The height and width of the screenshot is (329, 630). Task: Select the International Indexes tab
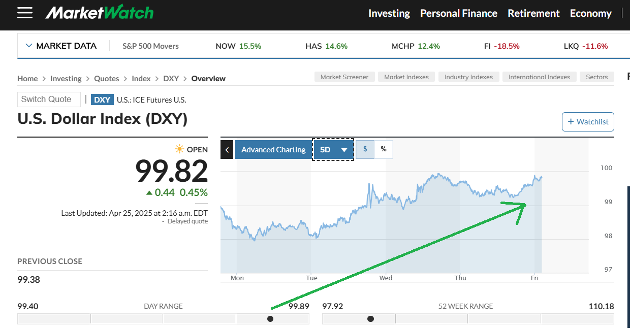(x=539, y=77)
